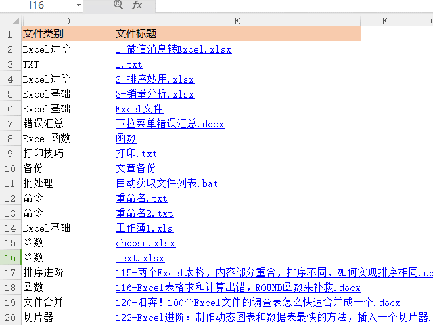The width and height of the screenshot is (433, 325).
Task: Click the 文章备份 hyperlink
Action: coord(135,169)
